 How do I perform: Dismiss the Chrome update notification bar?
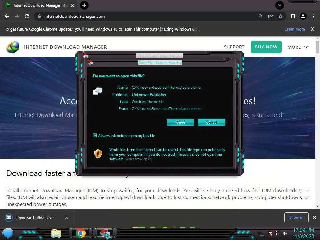(x=312, y=29)
